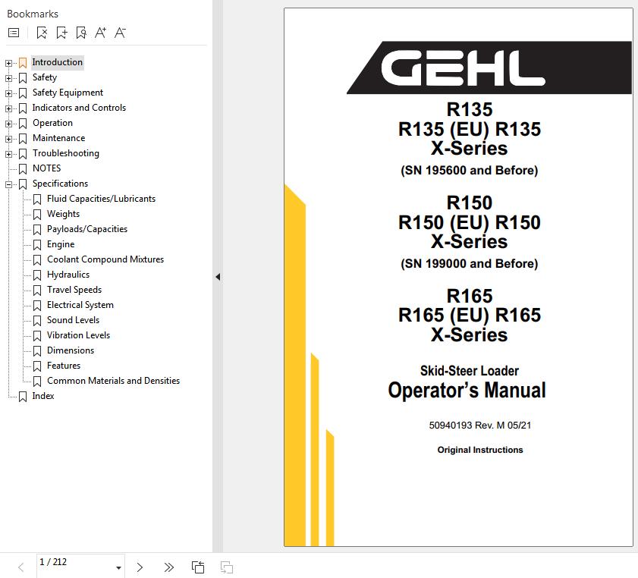Increase bookmark text size

[x=100, y=33]
